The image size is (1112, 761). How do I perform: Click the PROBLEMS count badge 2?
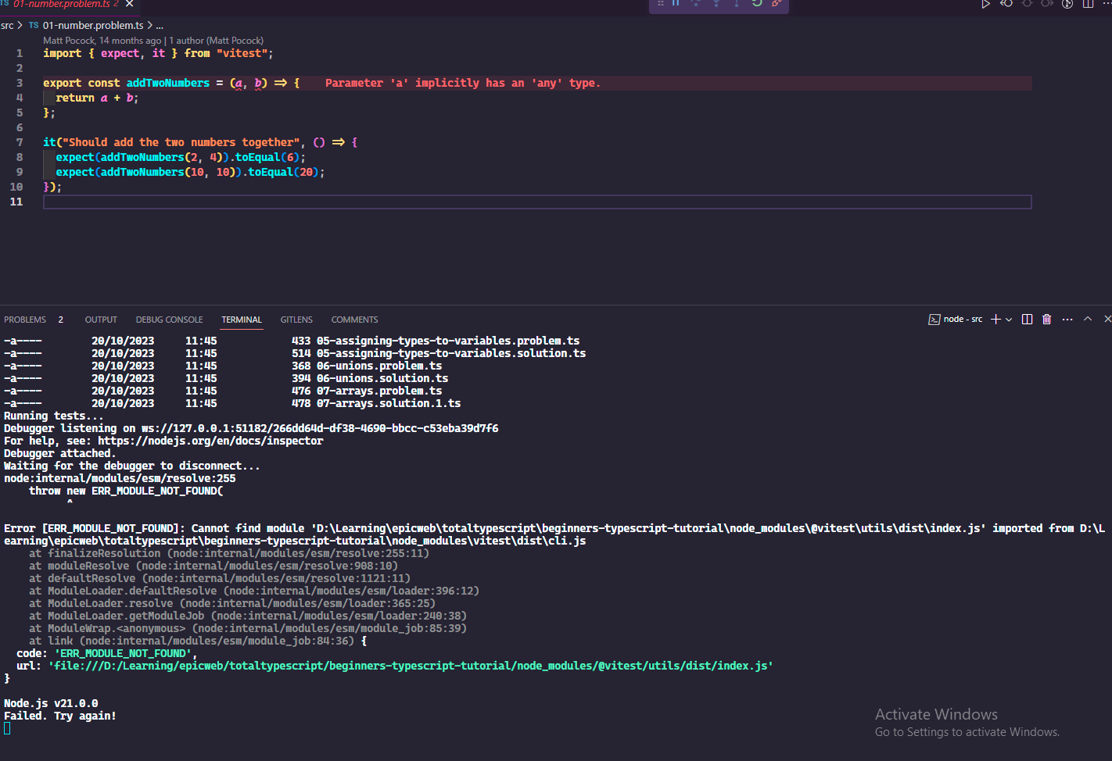click(x=61, y=320)
